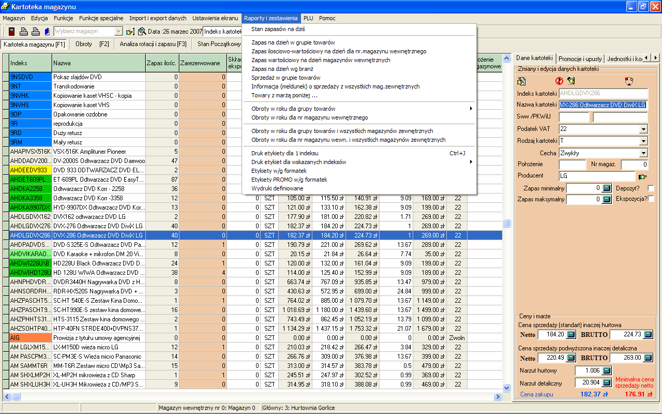This screenshot has height=414, width=662.
Task: Select Sprzedaż w grupie towarów entry
Action: pyautogui.click(x=359, y=78)
